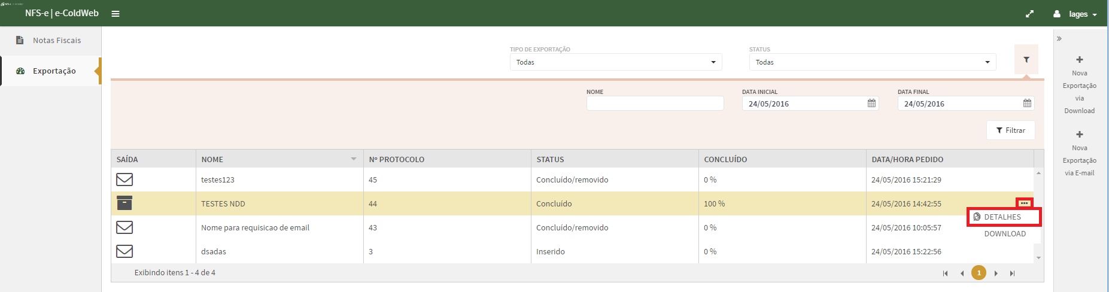The height and width of the screenshot is (292, 1109).
Task: Select the dsadas name cell
Action: (279, 251)
